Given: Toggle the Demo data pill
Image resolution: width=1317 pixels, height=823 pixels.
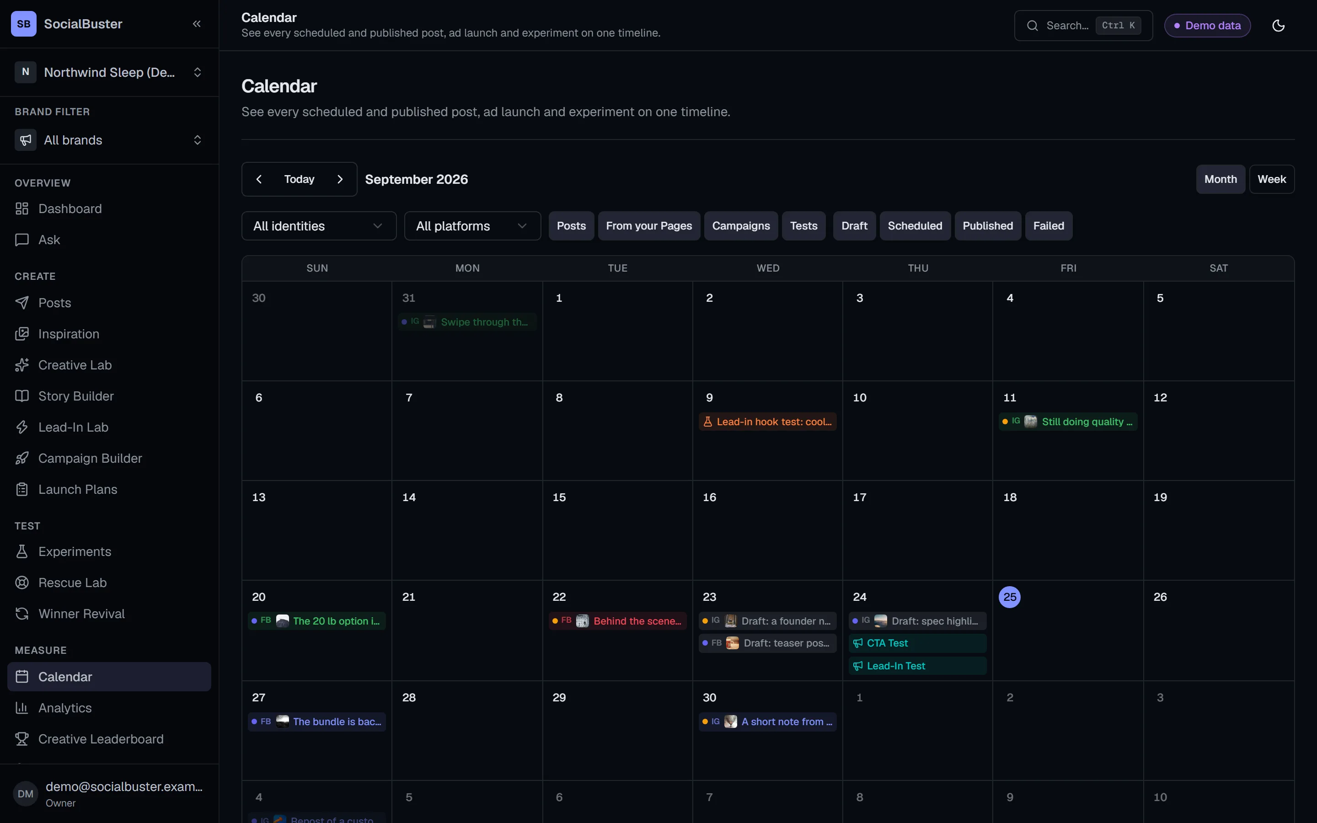Looking at the screenshot, I should click(1207, 26).
